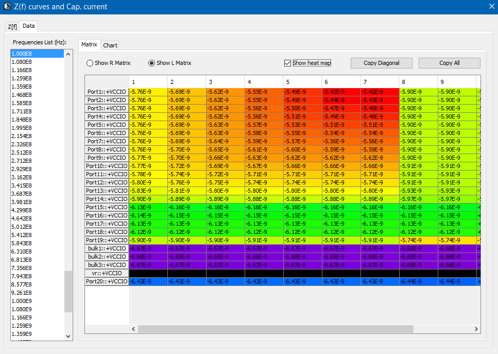Select the vr::+VCCIO row header
Image resolution: width=498 pixels, height=354 pixels.
click(x=107, y=273)
